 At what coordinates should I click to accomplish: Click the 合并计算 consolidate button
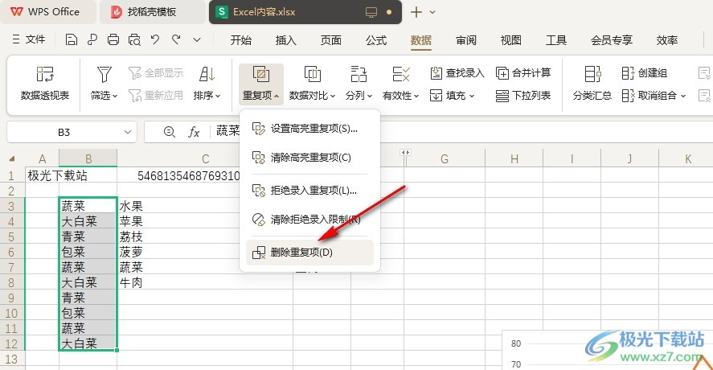tap(523, 73)
